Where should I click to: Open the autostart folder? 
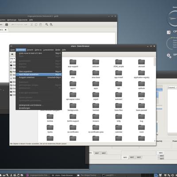[119, 96]
